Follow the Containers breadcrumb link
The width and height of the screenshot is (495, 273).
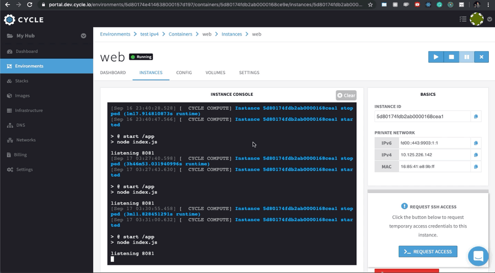pyautogui.click(x=180, y=34)
